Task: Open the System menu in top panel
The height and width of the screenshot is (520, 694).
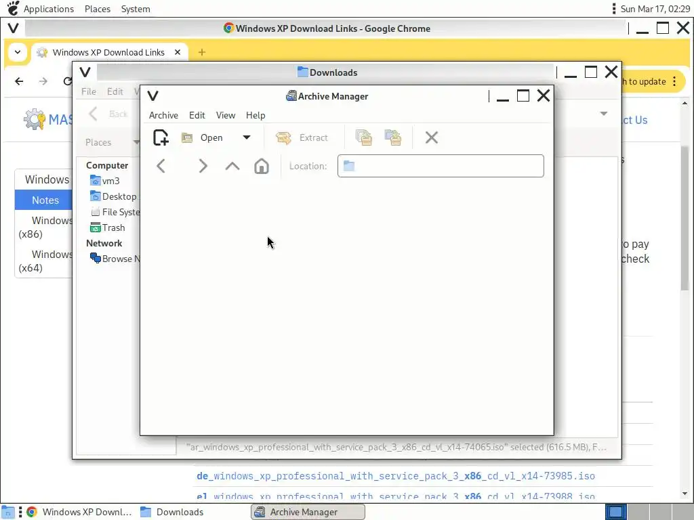Action: (x=136, y=9)
